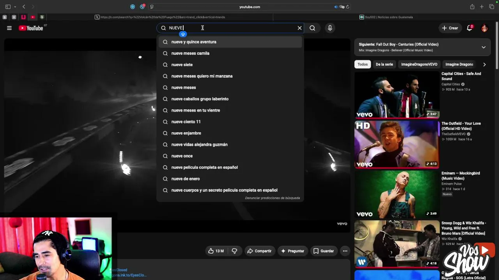Click the magnifying glass search button
Viewport: 499px width, 280px height.
pos(312,28)
